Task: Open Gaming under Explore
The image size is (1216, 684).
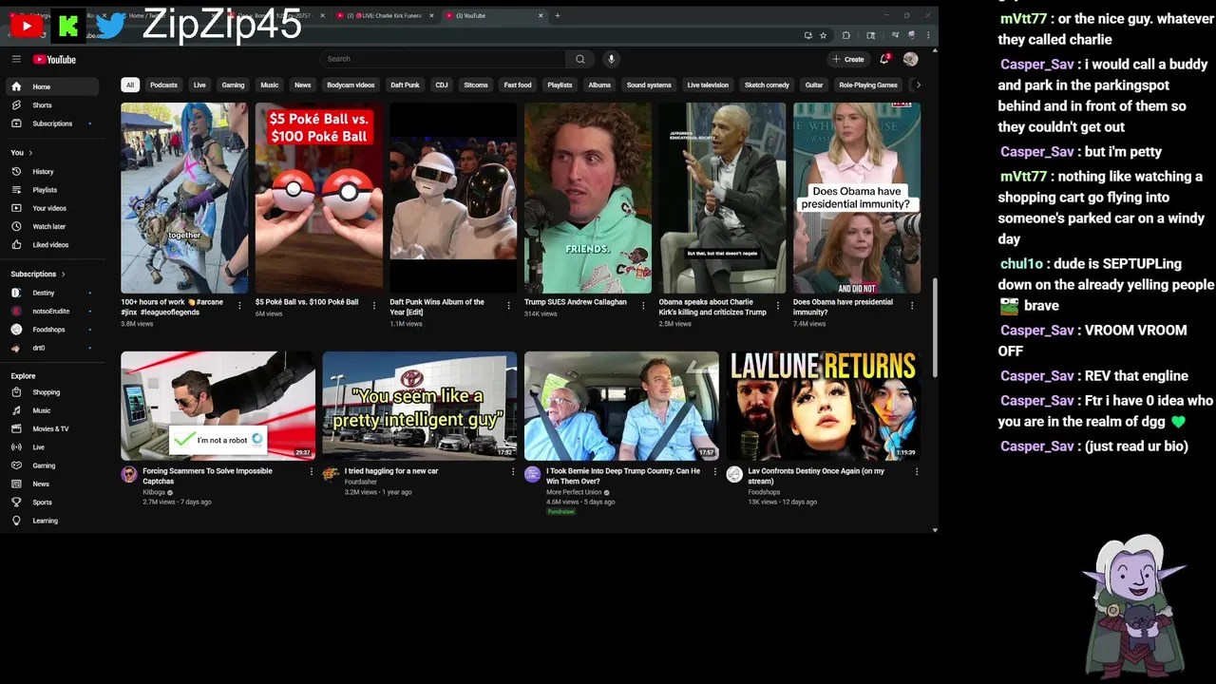Action: point(53,465)
